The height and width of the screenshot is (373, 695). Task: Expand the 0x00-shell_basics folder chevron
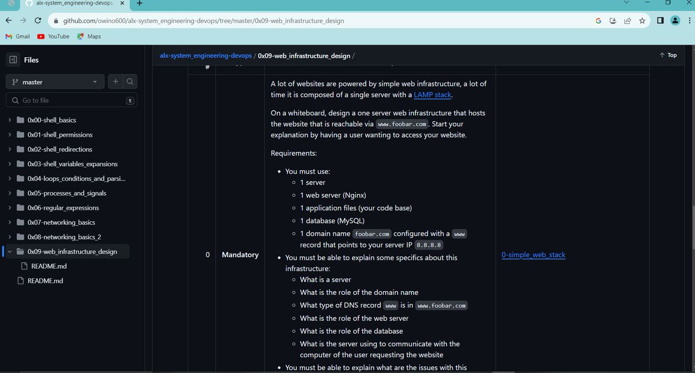tap(10, 120)
